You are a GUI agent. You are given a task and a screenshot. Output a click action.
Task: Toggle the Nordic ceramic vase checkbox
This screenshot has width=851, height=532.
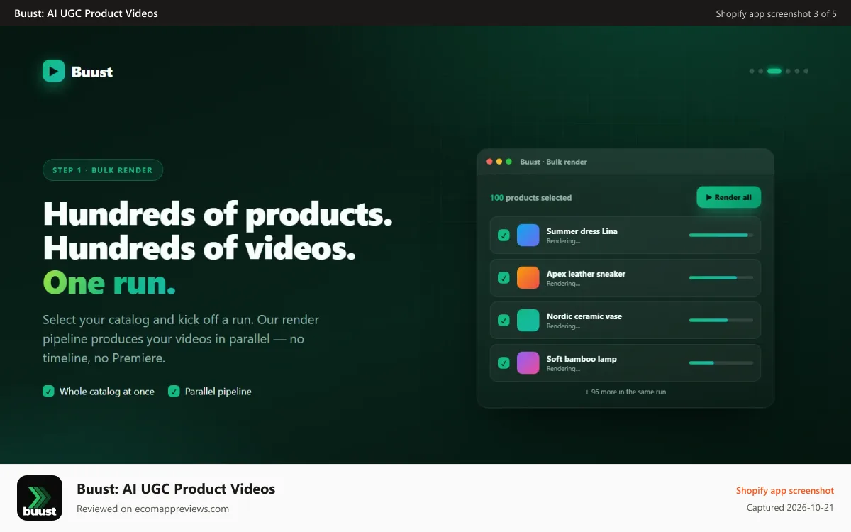click(x=504, y=321)
